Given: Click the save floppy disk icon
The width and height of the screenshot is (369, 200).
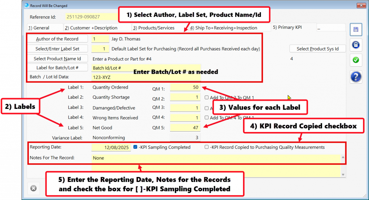Looking at the screenshot, I should (356, 30).
